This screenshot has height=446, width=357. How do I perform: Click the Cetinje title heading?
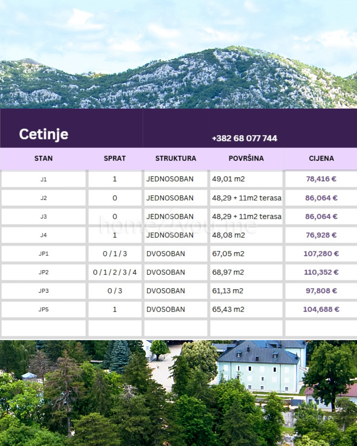[x=44, y=134]
